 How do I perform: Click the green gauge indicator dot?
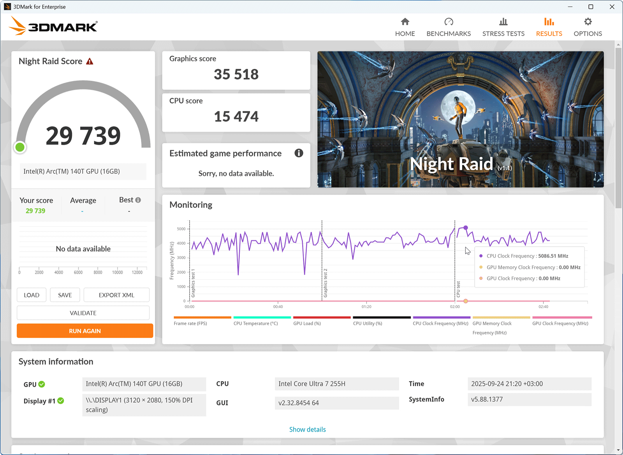20,147
